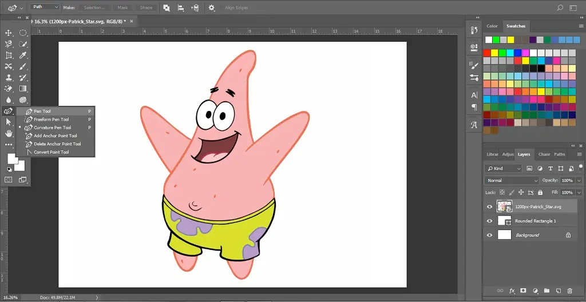The width and height of the screenshot is (586, 302).
Task: Select the Eraser tool
Action: (8, 89)
